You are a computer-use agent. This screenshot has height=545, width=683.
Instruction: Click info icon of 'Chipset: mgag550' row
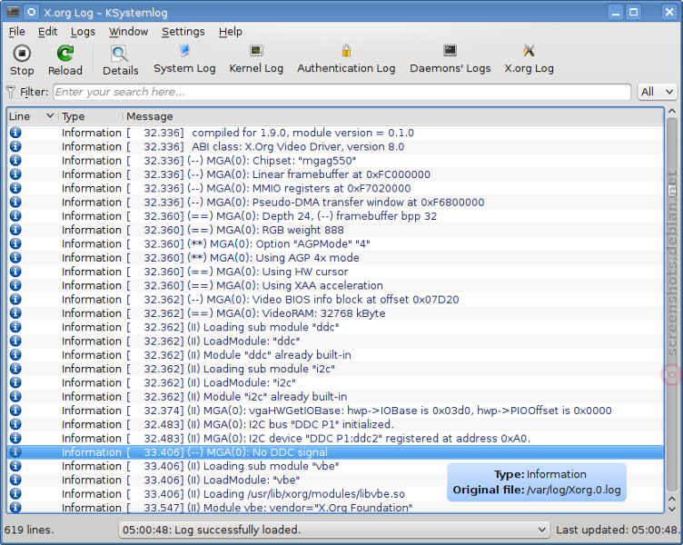click(15, 160)
